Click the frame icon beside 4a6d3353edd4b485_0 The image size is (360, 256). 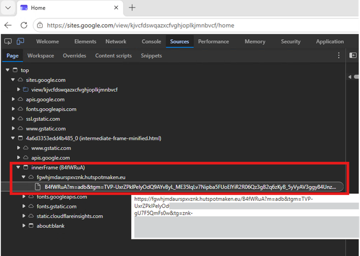20,138
